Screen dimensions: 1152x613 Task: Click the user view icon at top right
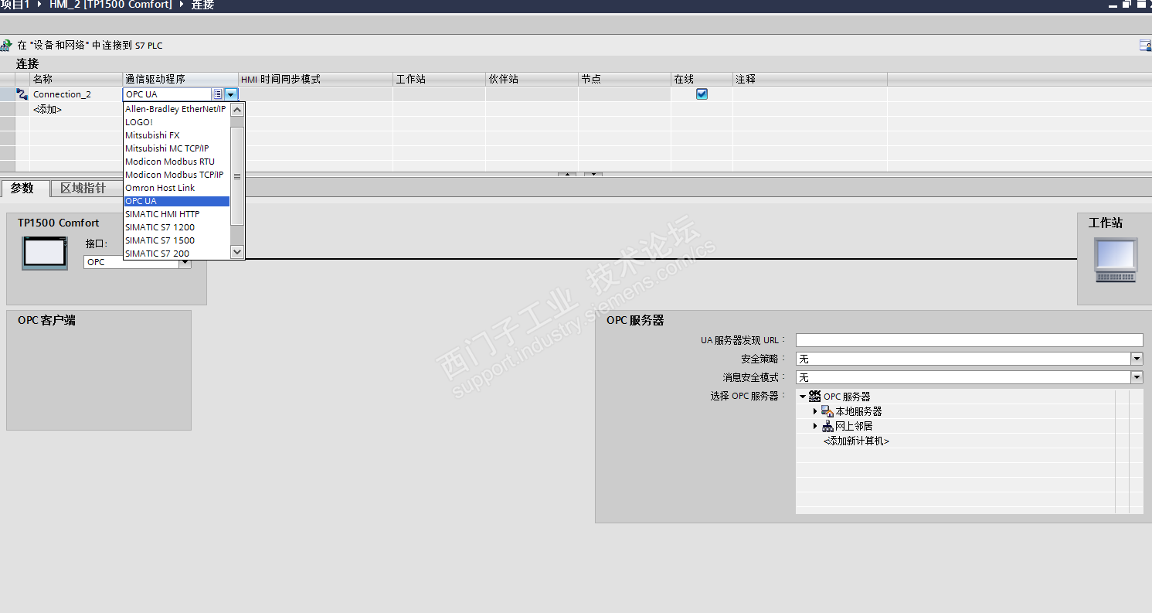1145,46
